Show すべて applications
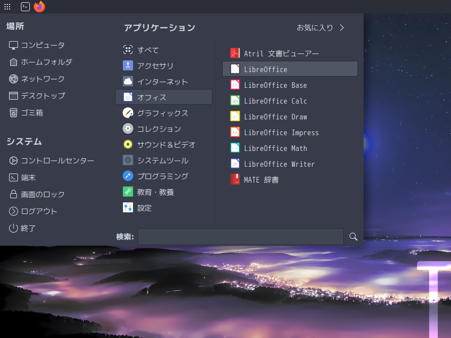The height and width of the screenshot is (338, 451). pos(146,50)
